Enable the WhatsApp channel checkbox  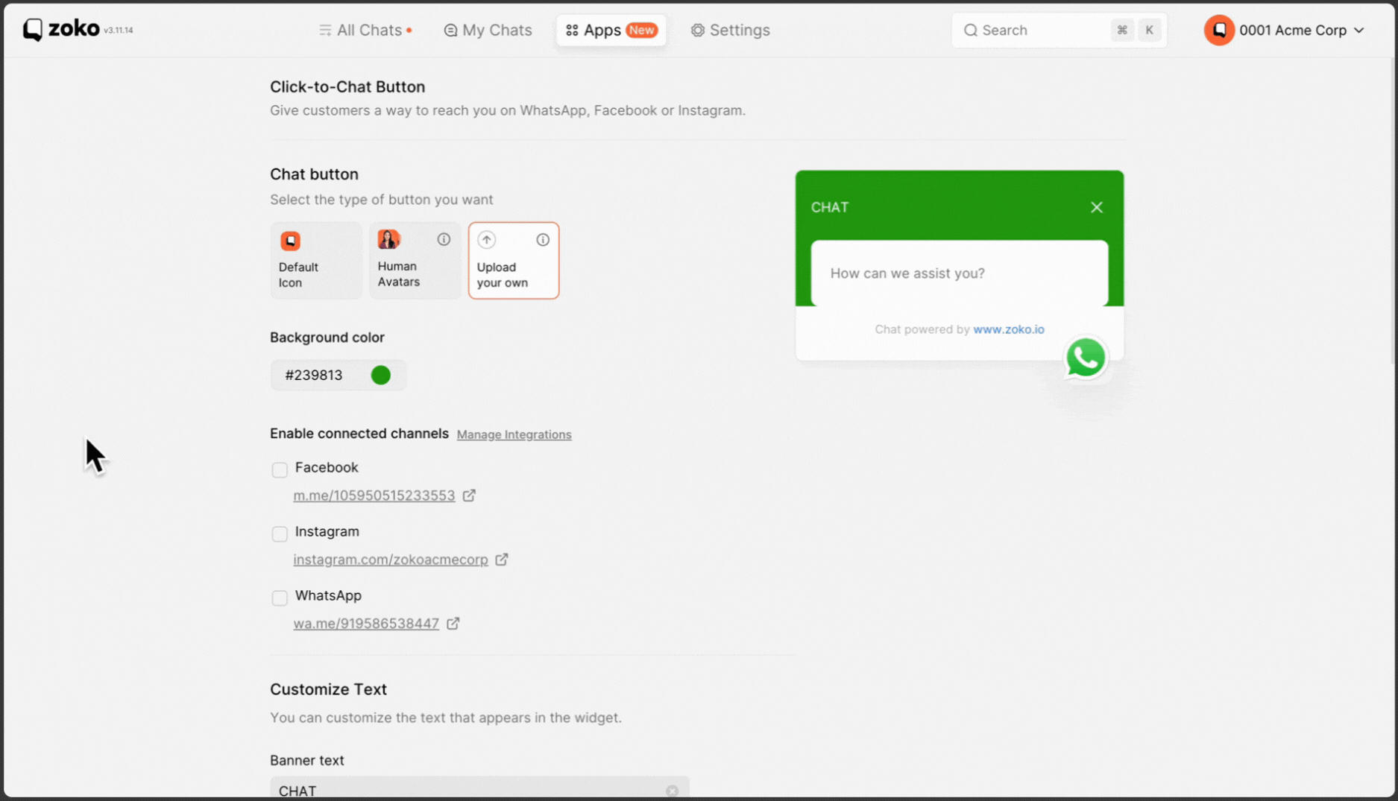(280, 598)
